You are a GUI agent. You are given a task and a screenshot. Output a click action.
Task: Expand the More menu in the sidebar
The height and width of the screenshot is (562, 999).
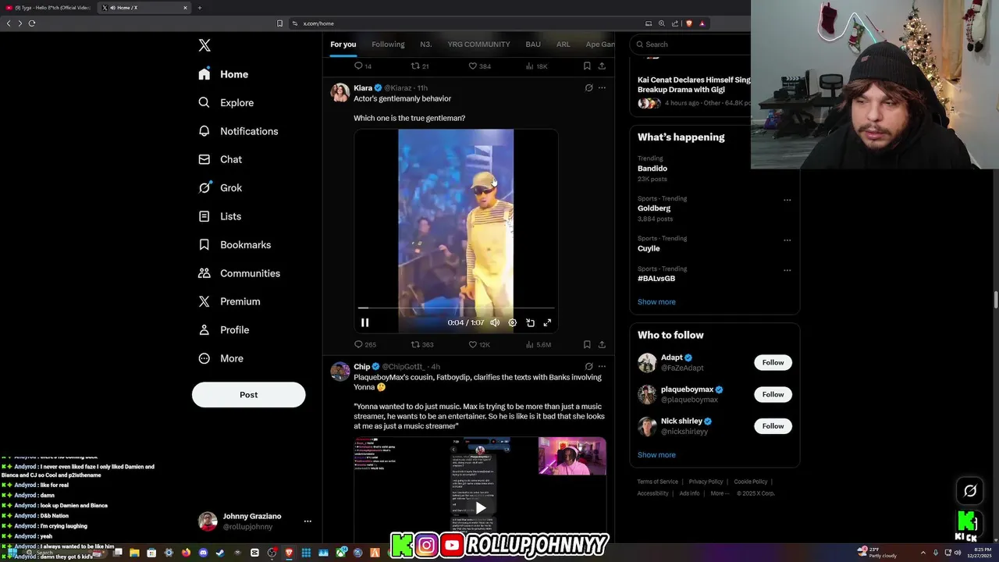(221, 358)
